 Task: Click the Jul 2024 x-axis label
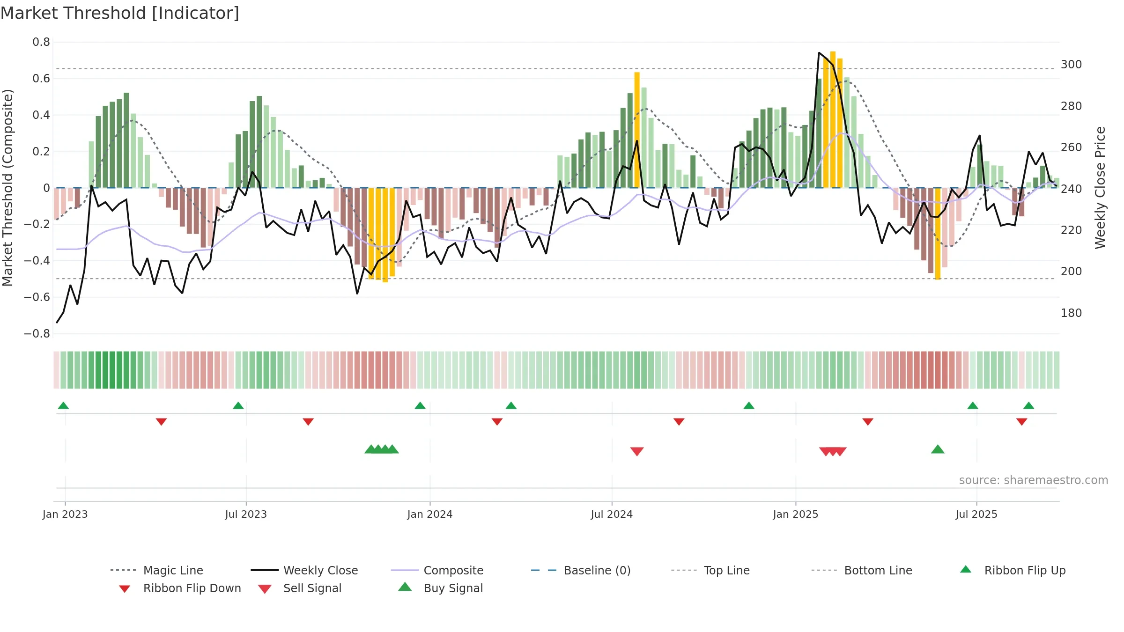pos(612,514)
